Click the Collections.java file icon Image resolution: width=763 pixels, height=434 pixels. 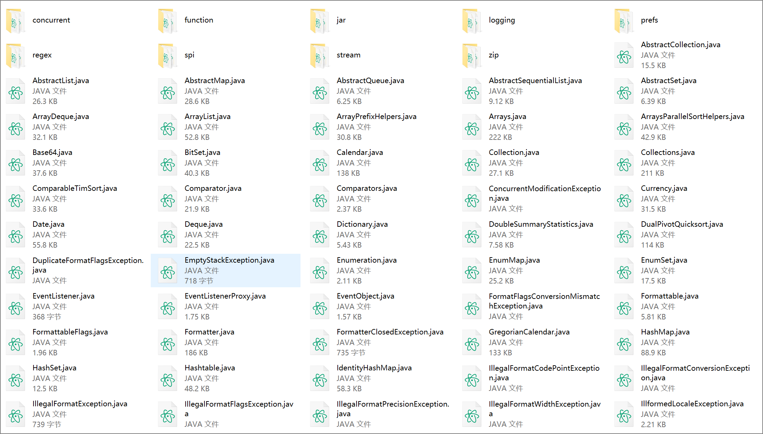pos(624,163)
